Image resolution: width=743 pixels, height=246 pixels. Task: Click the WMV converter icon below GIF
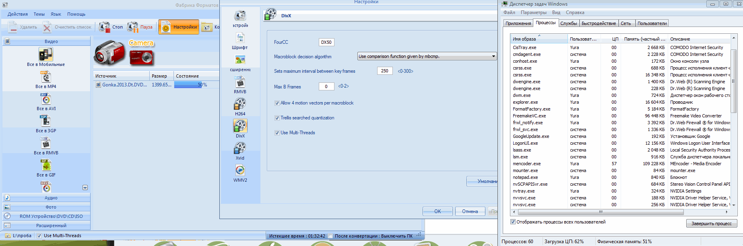(x=46, y=187)
